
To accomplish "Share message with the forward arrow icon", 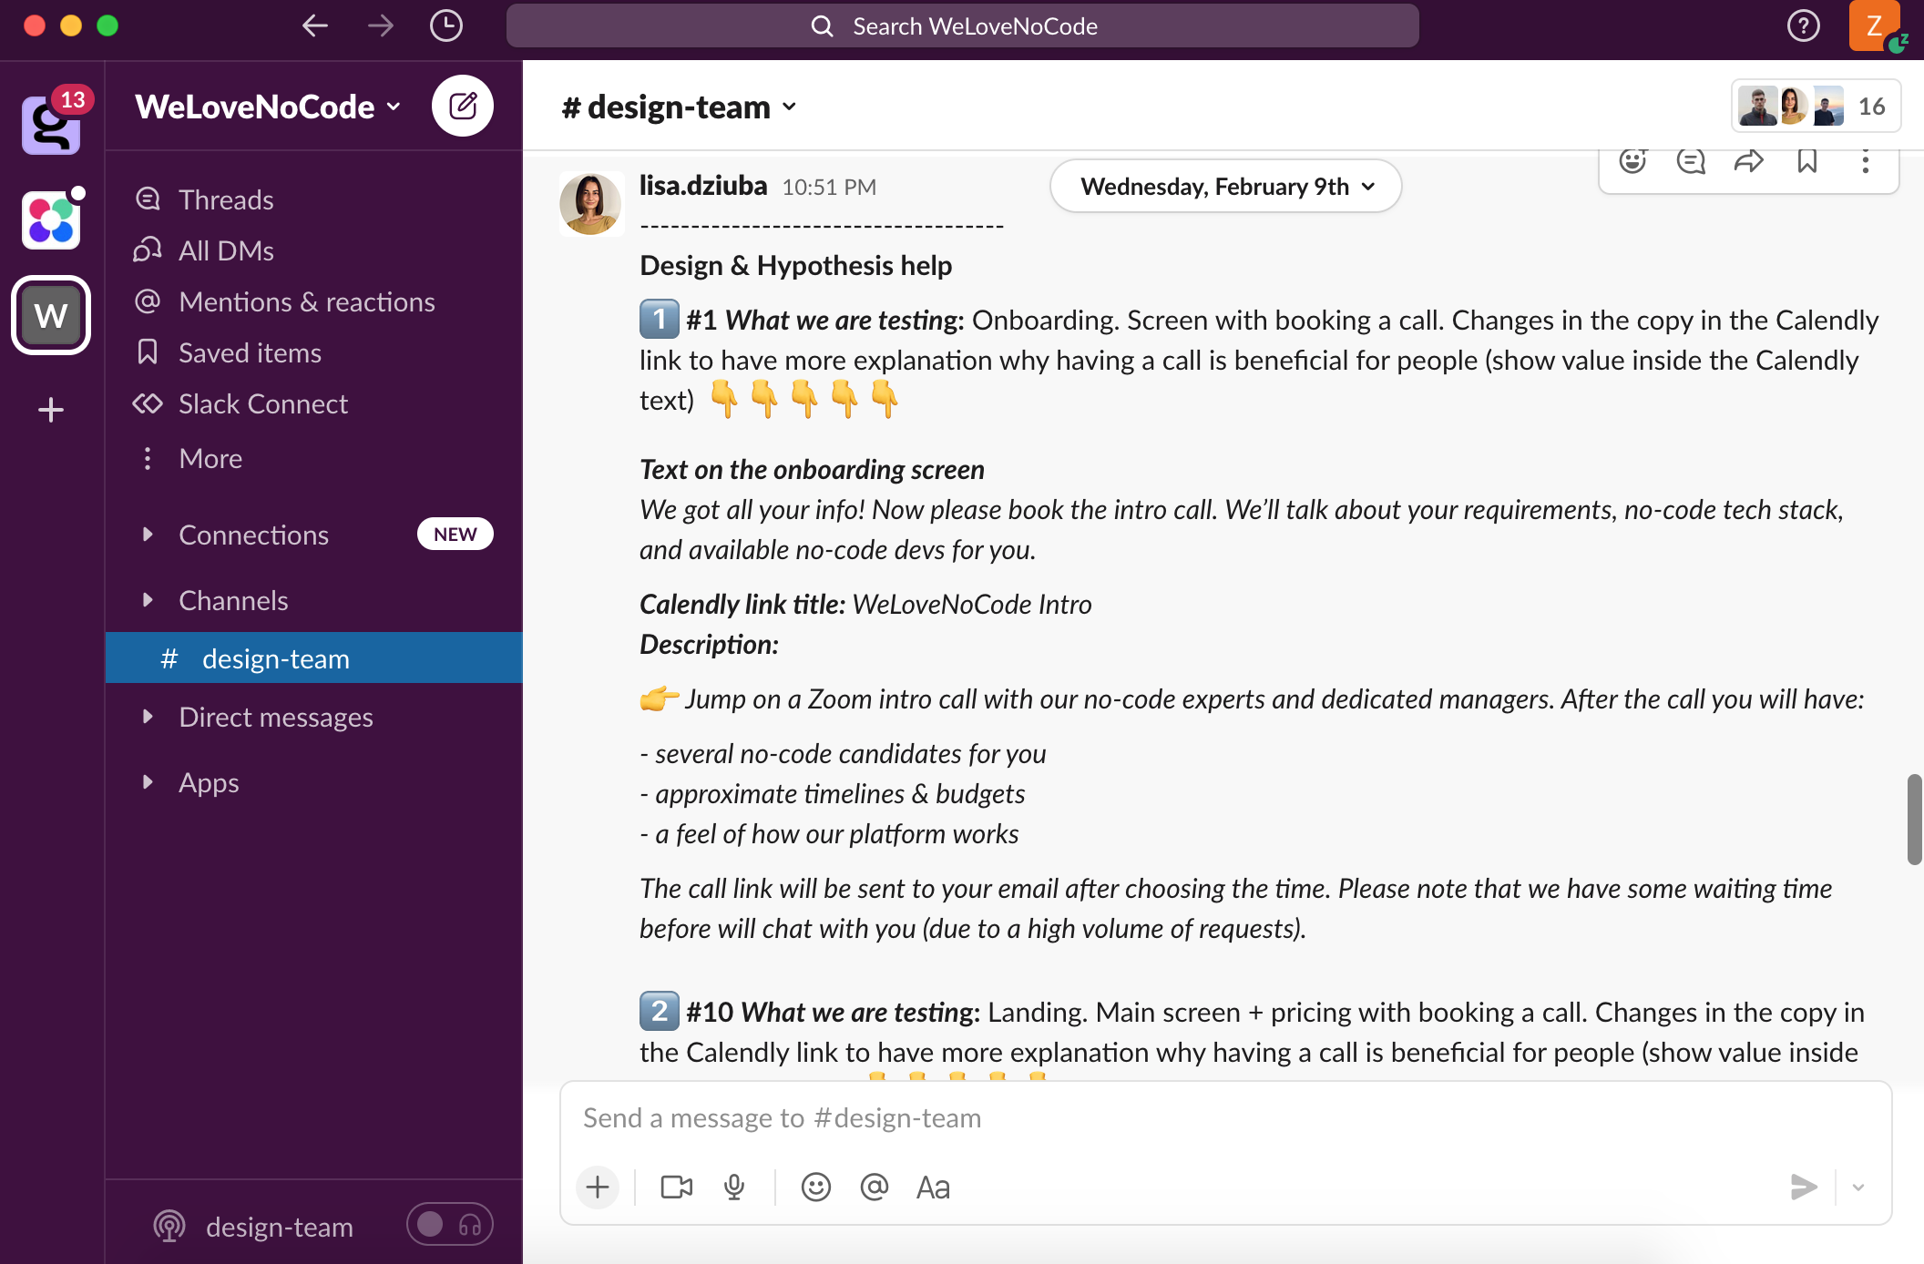I will click(1749, 162).
